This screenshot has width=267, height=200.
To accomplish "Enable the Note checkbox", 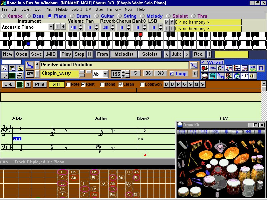I will [68, 85].
